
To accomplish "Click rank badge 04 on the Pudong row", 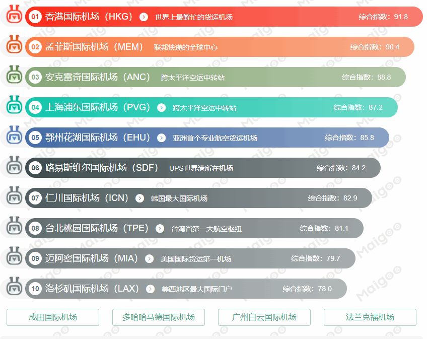I will tap(35, 107).
